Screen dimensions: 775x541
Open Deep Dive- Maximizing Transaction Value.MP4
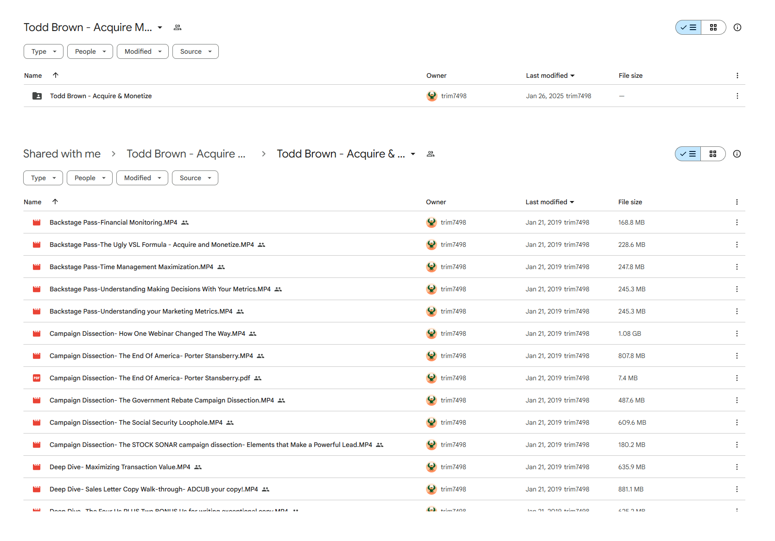tap(120, 467)
